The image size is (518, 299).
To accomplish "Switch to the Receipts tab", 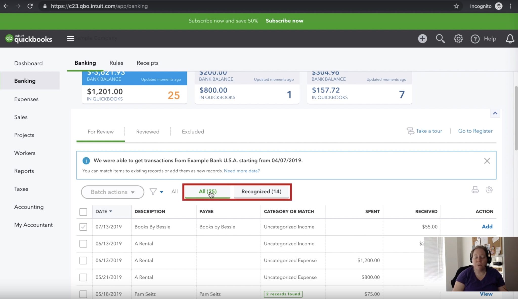I will (x=147, y=63).
